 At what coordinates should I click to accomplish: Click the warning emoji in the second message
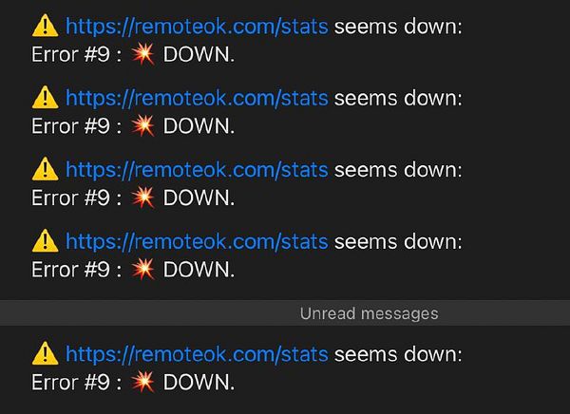45,97
